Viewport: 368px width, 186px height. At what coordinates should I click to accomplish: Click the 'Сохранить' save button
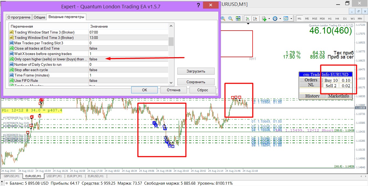(x=196, y=82)
